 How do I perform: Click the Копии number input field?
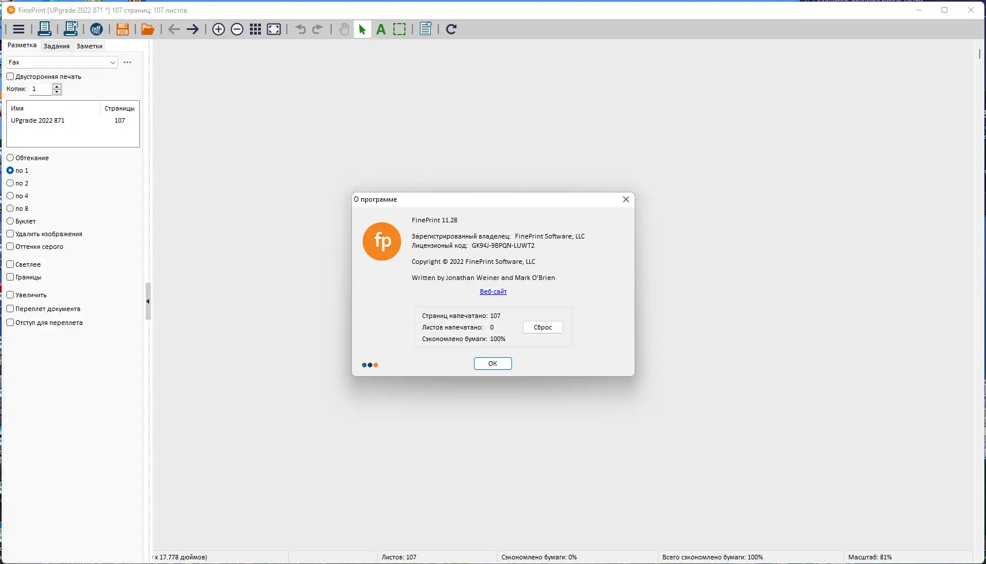tap(41, 89)
